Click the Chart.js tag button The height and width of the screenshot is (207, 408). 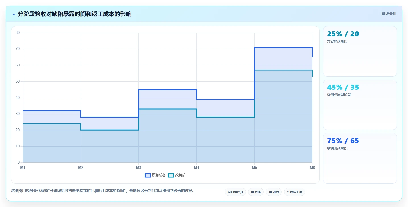click(235, 192)
